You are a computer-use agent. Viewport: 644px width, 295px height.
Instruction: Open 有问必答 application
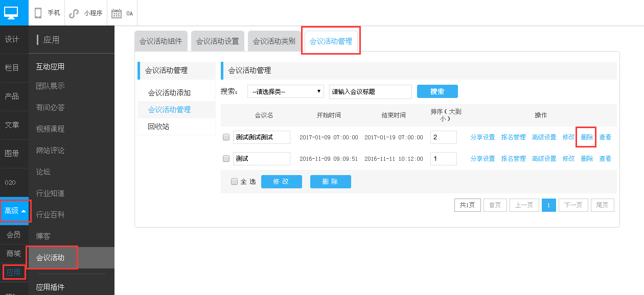pos(50,107)
